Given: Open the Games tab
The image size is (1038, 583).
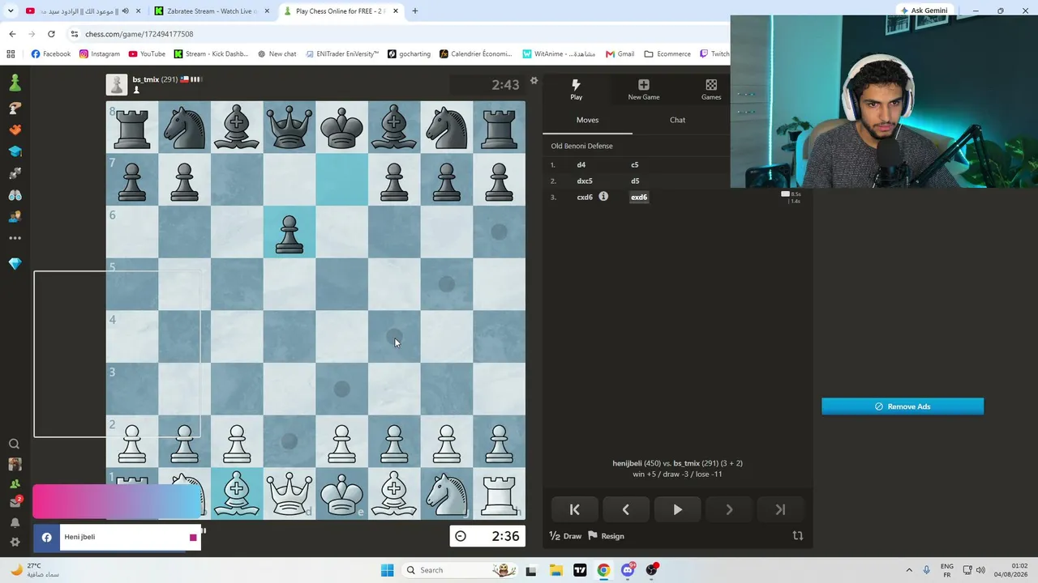Looking at the screenshot, I should (x=711, y=89).
